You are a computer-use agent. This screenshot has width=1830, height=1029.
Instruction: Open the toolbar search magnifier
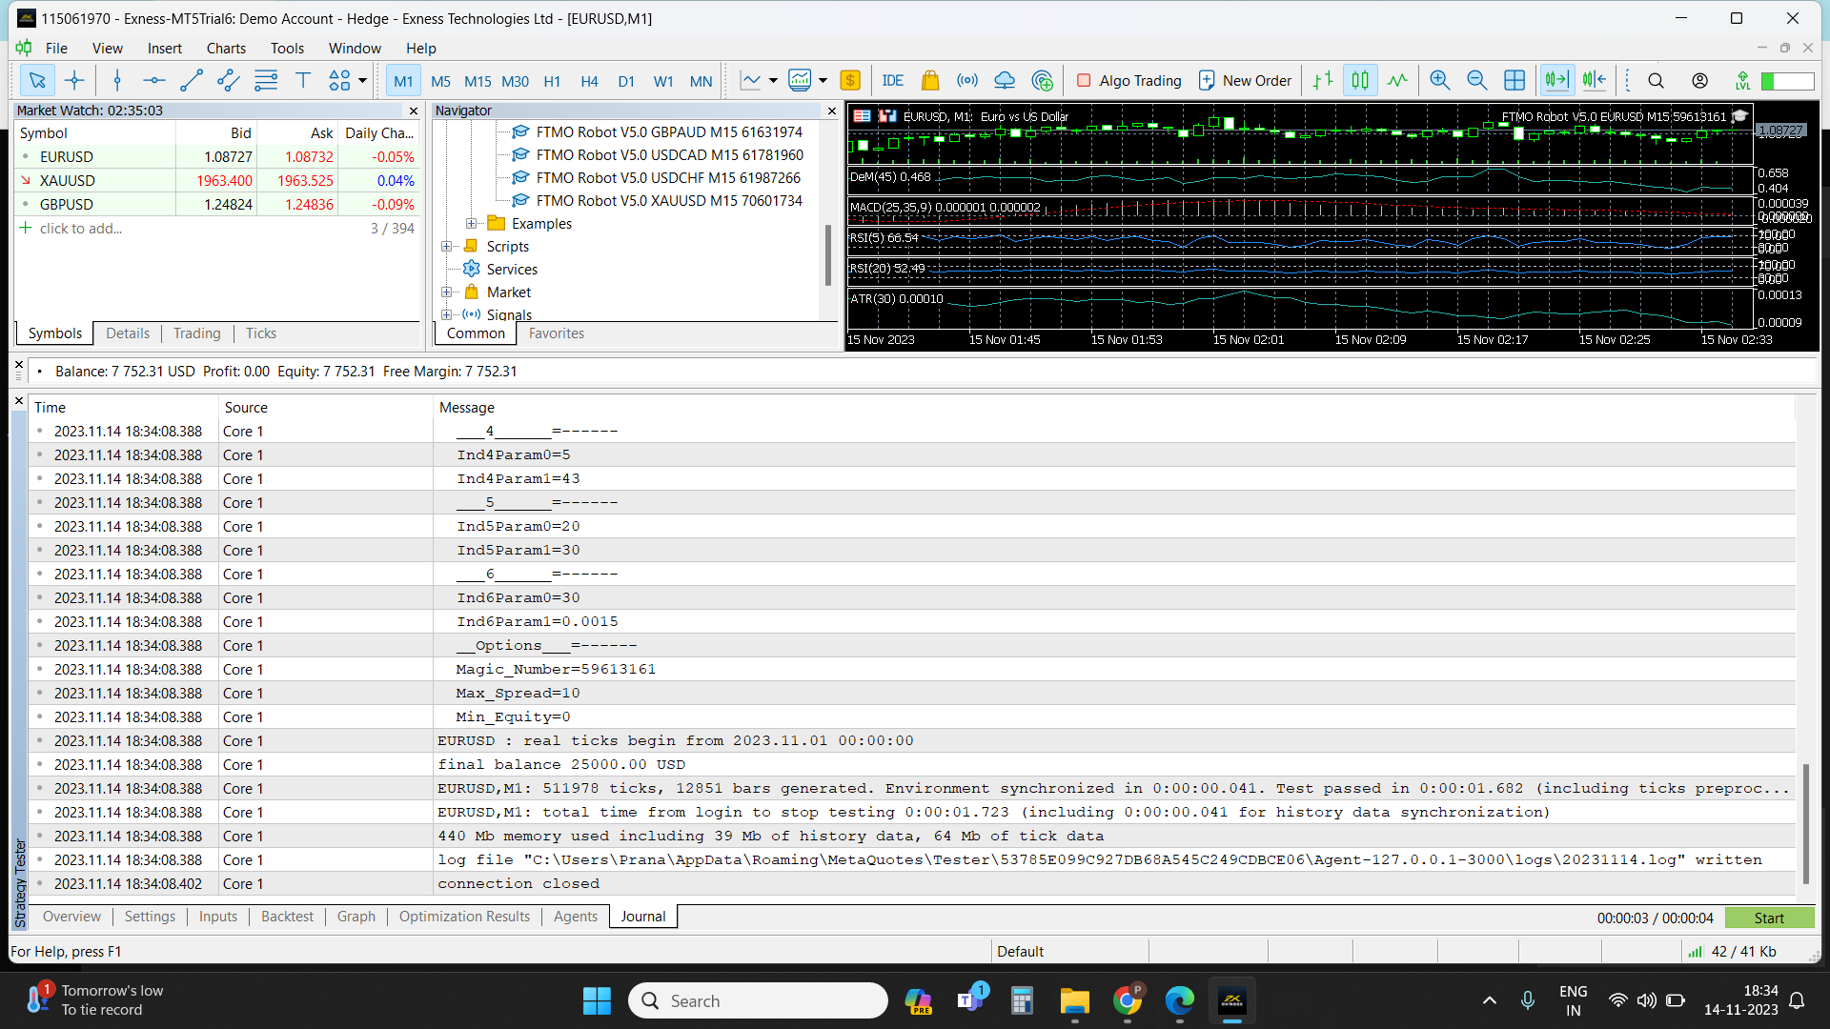(x=1657, y=81)
